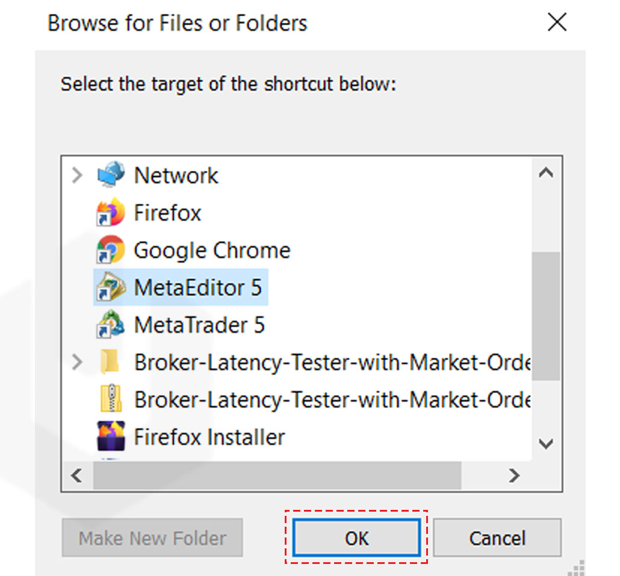Click the vertical scrollbar down arrow
620x576 pixels.
(x=546, y=444)
